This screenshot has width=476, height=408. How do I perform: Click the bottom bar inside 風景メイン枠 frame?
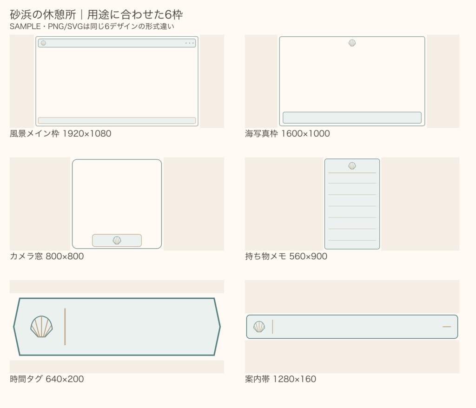[x=117, y=120]
